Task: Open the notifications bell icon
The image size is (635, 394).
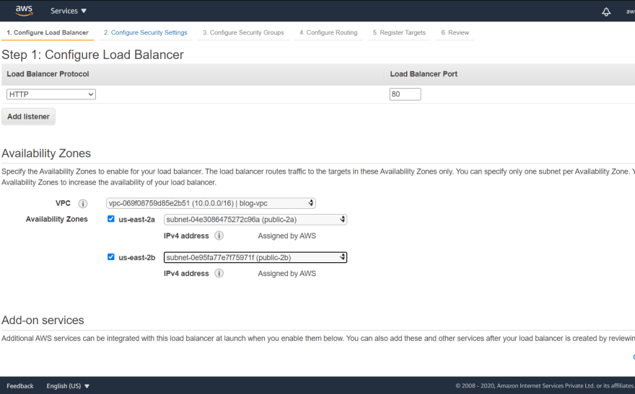Action: (606, 12)
